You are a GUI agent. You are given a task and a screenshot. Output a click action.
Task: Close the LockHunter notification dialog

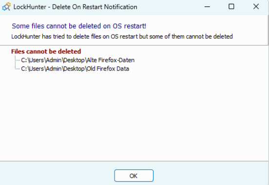[256, 7]
